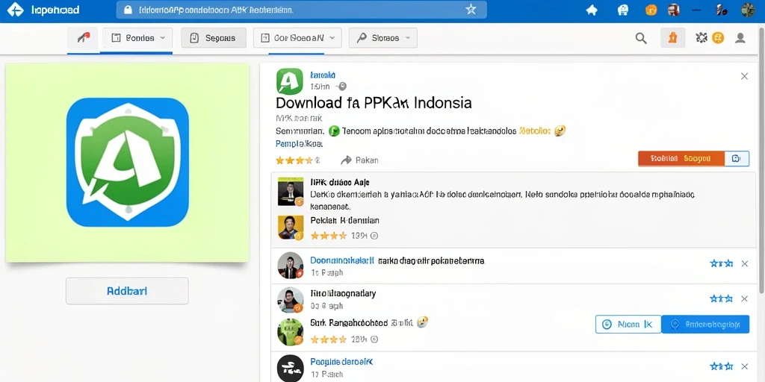The height and width of the screenshot is (382, 765).
Task: Open the Doenanokatarll link
Action: (342, 260)
